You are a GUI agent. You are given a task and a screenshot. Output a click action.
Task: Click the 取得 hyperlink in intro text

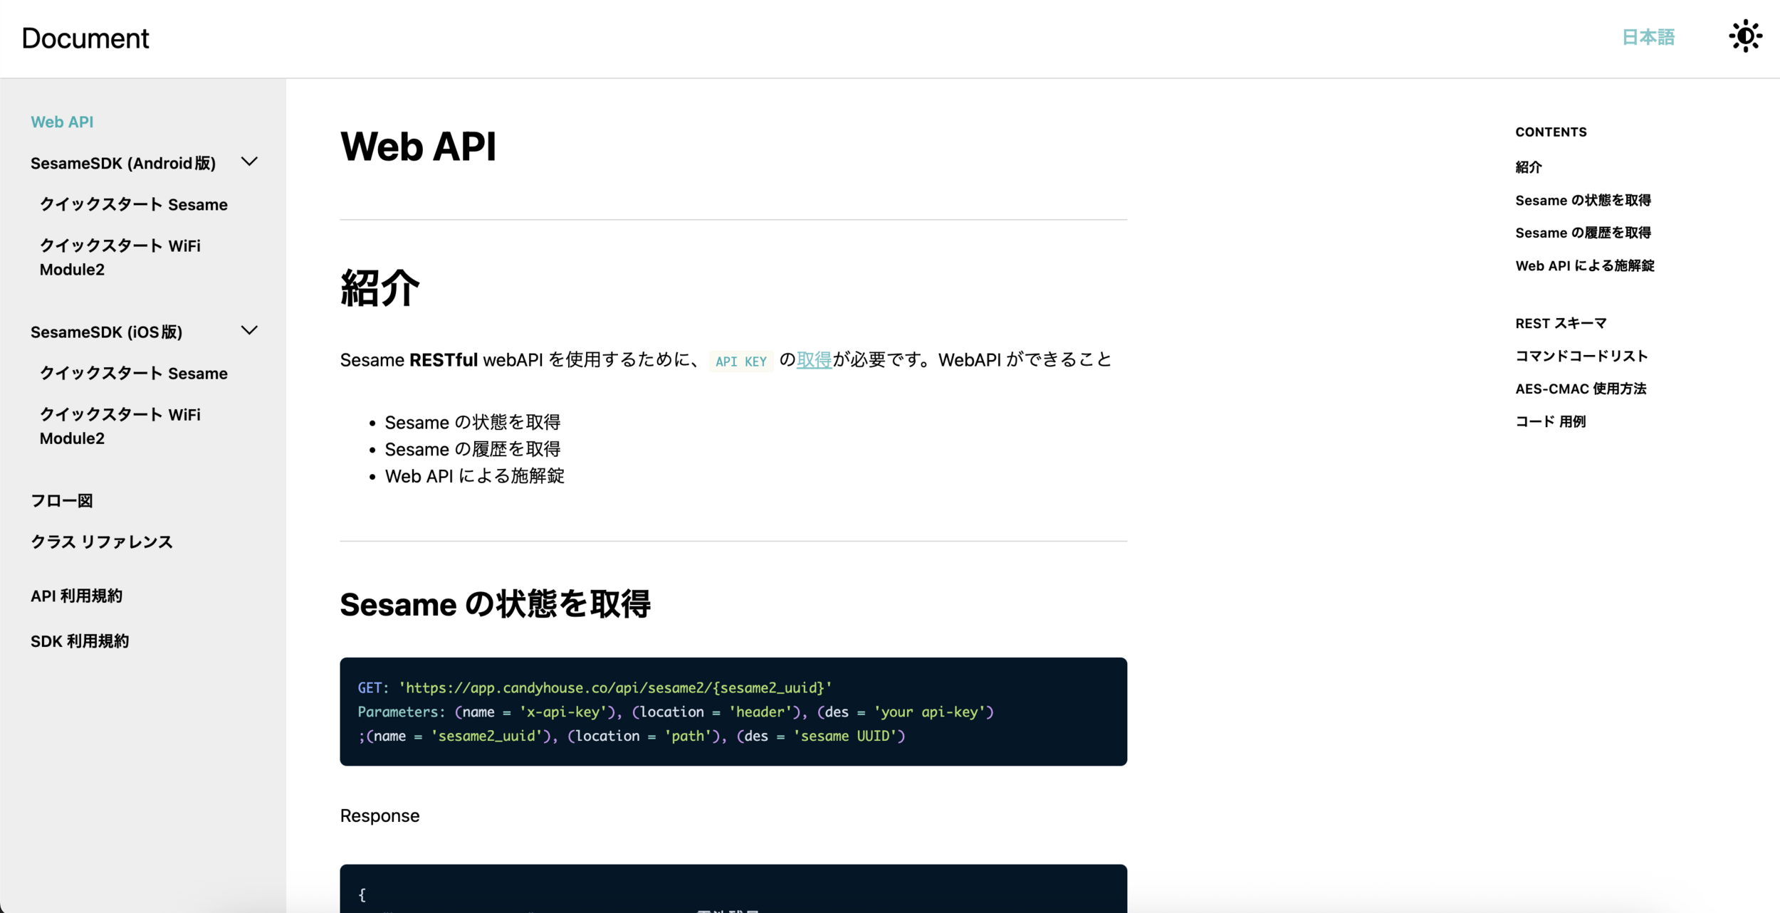tap(814, 360)
